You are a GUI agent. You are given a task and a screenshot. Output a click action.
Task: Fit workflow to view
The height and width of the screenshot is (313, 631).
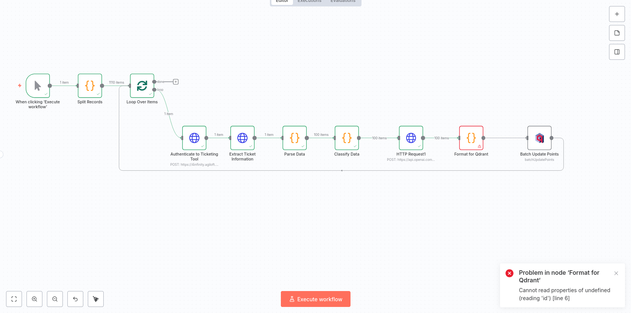point(14,299)
